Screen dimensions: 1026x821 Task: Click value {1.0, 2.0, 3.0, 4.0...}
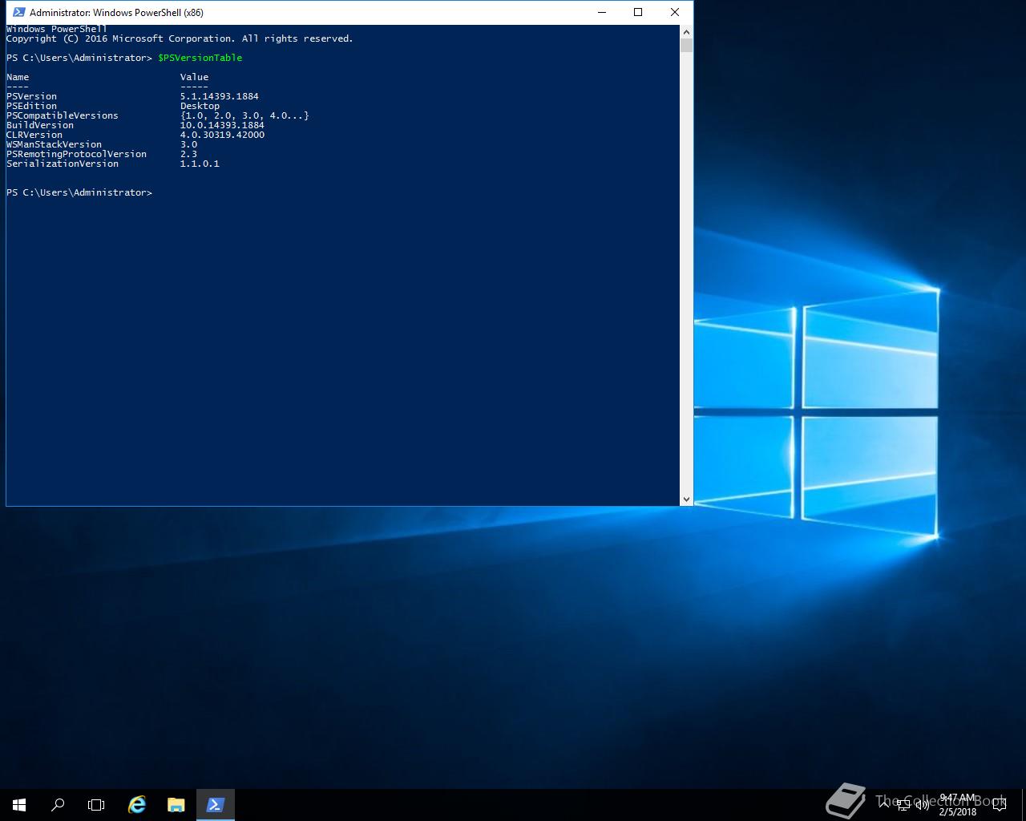click(x=244, y=115)
